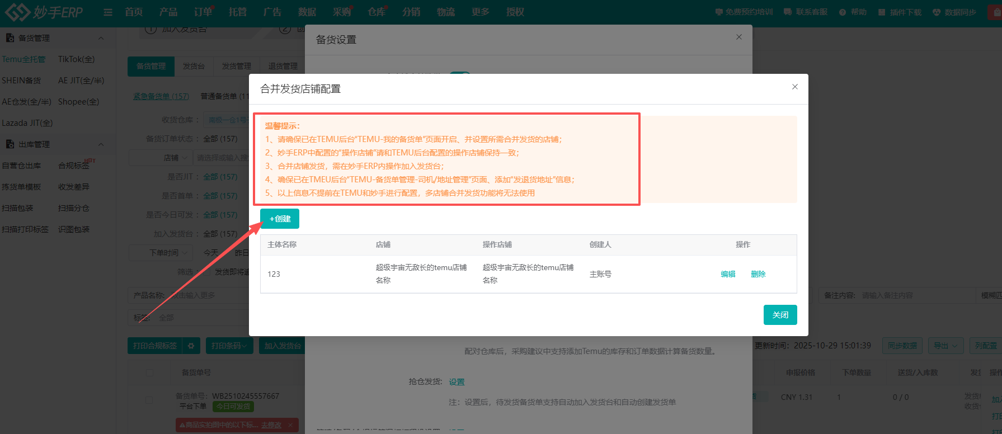Viewport: 1002px width, 434px height.
Task: Open 授权 menu in top navigation
Action: pos(515,12)
